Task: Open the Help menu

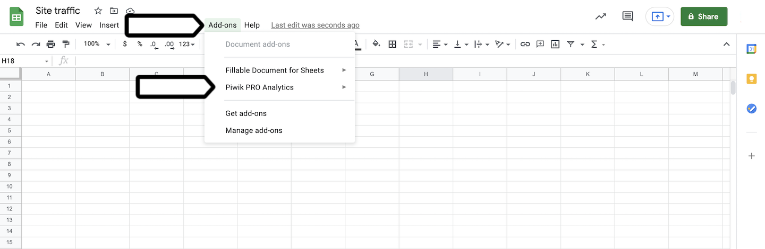Action: (252, 25)
